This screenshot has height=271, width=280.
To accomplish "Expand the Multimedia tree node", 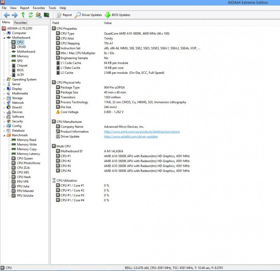I will (4, 94).
